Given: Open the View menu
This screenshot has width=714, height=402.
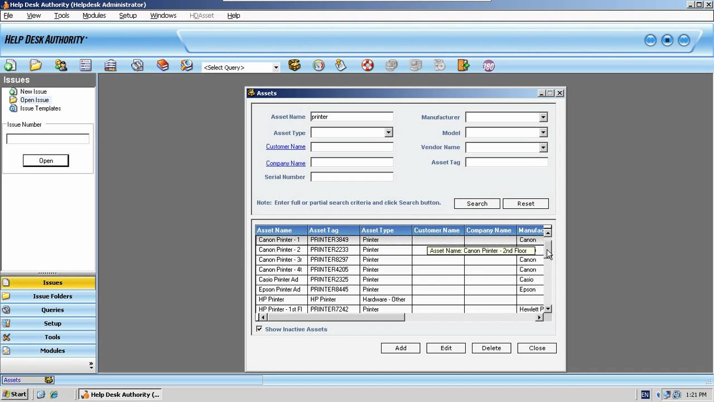Looking at the screenshot, I should [34, 16].
